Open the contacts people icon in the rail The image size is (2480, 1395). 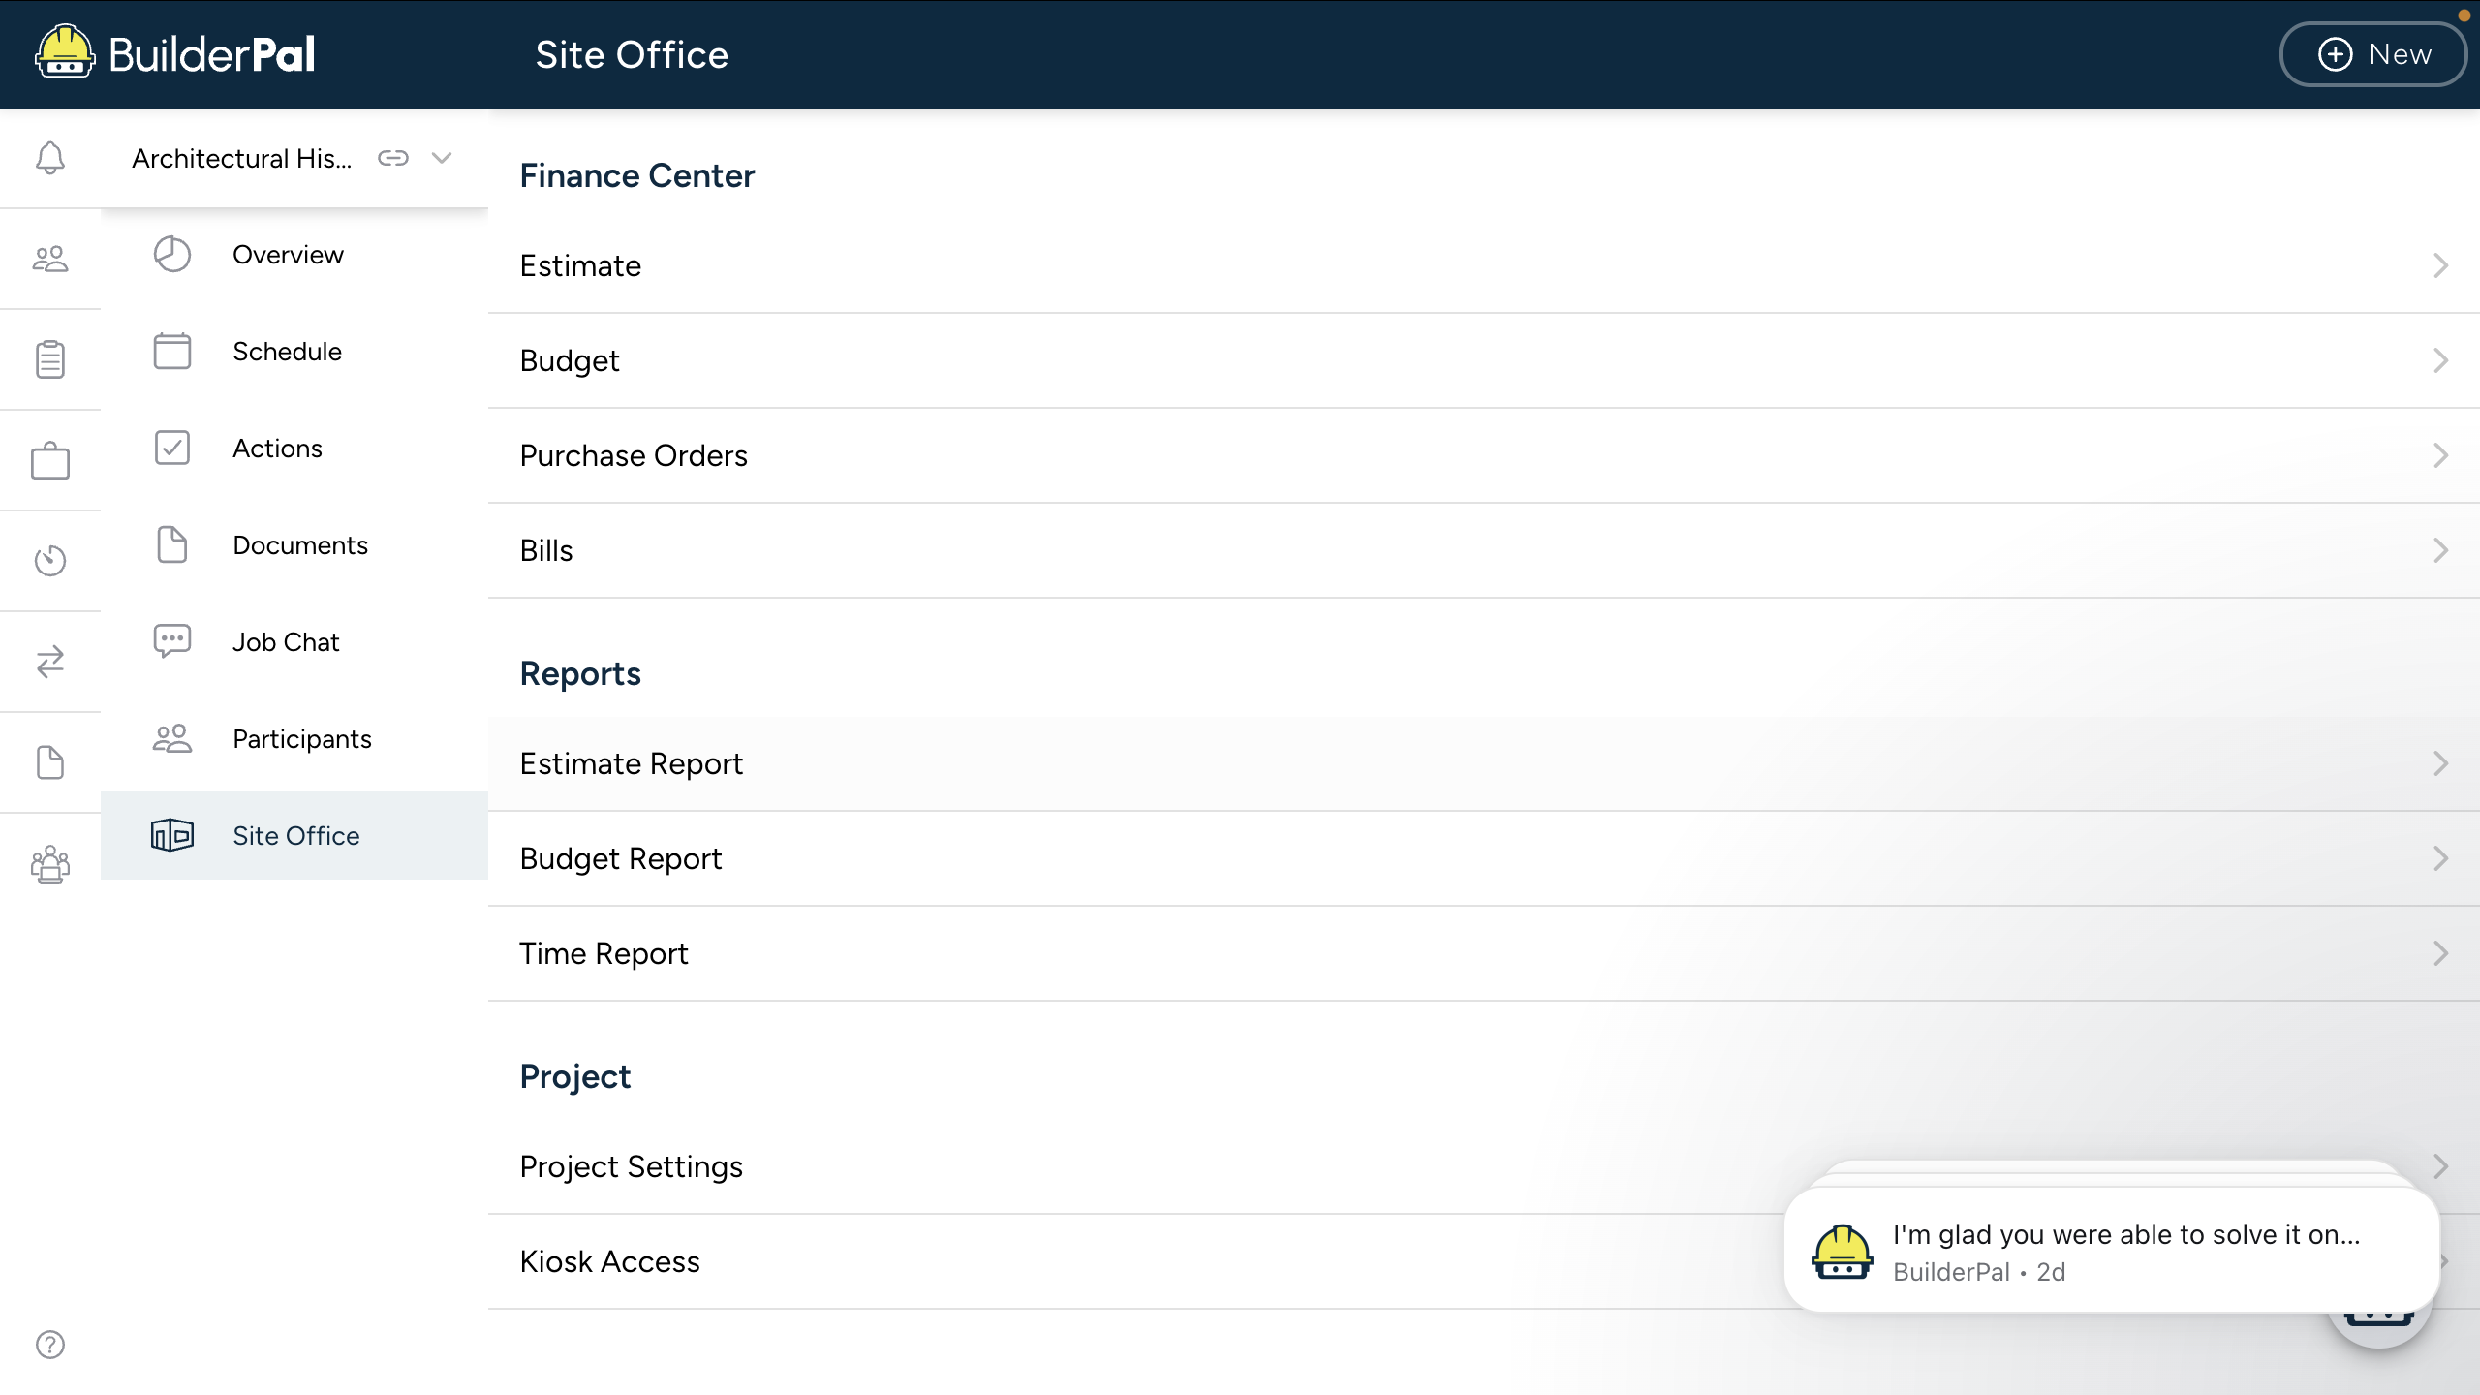click(x=50, y=259)
